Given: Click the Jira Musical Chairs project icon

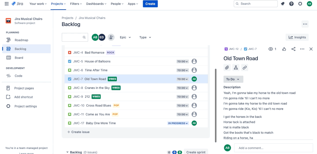Looking at the screenshot, I should [8, 21].
